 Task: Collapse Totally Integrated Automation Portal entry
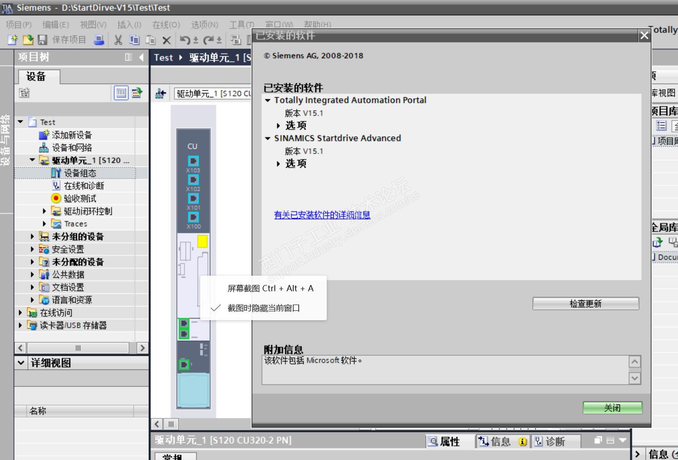point(267,100)
